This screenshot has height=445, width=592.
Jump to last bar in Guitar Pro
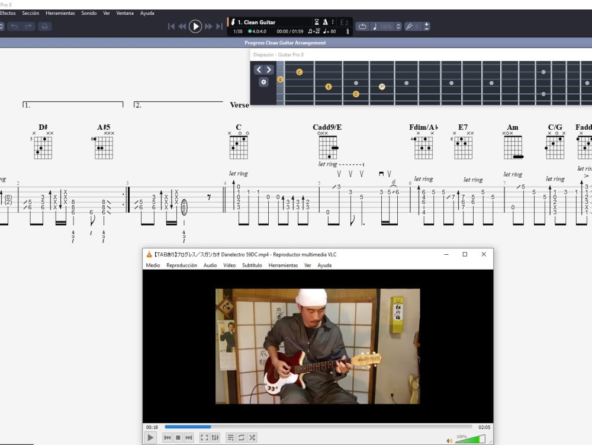click(x=220, y=27)
